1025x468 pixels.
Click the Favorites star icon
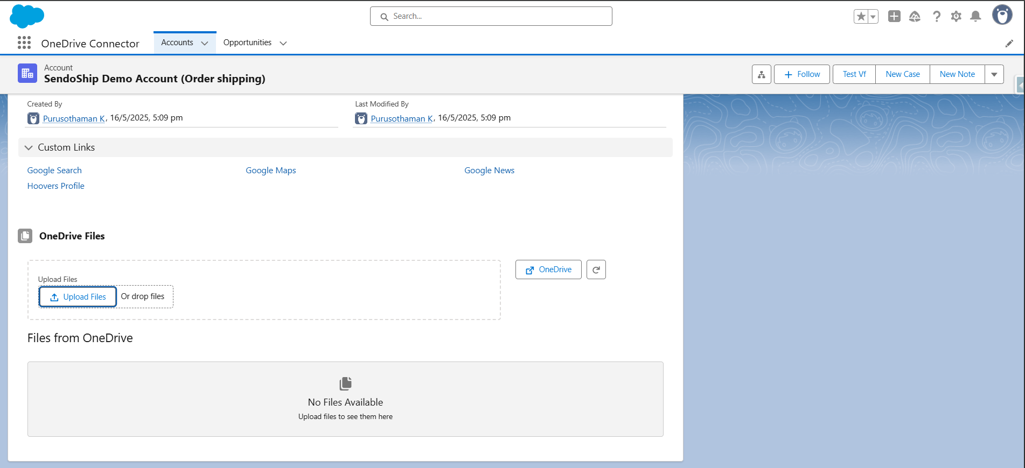pyautogui.click(x=861, y=17)
